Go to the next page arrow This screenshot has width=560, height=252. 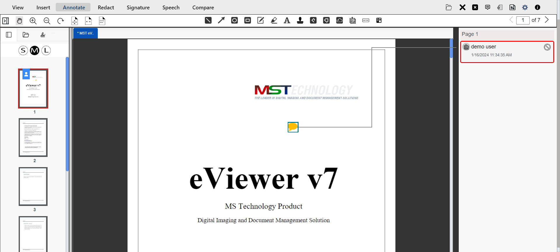click(547, 20)
